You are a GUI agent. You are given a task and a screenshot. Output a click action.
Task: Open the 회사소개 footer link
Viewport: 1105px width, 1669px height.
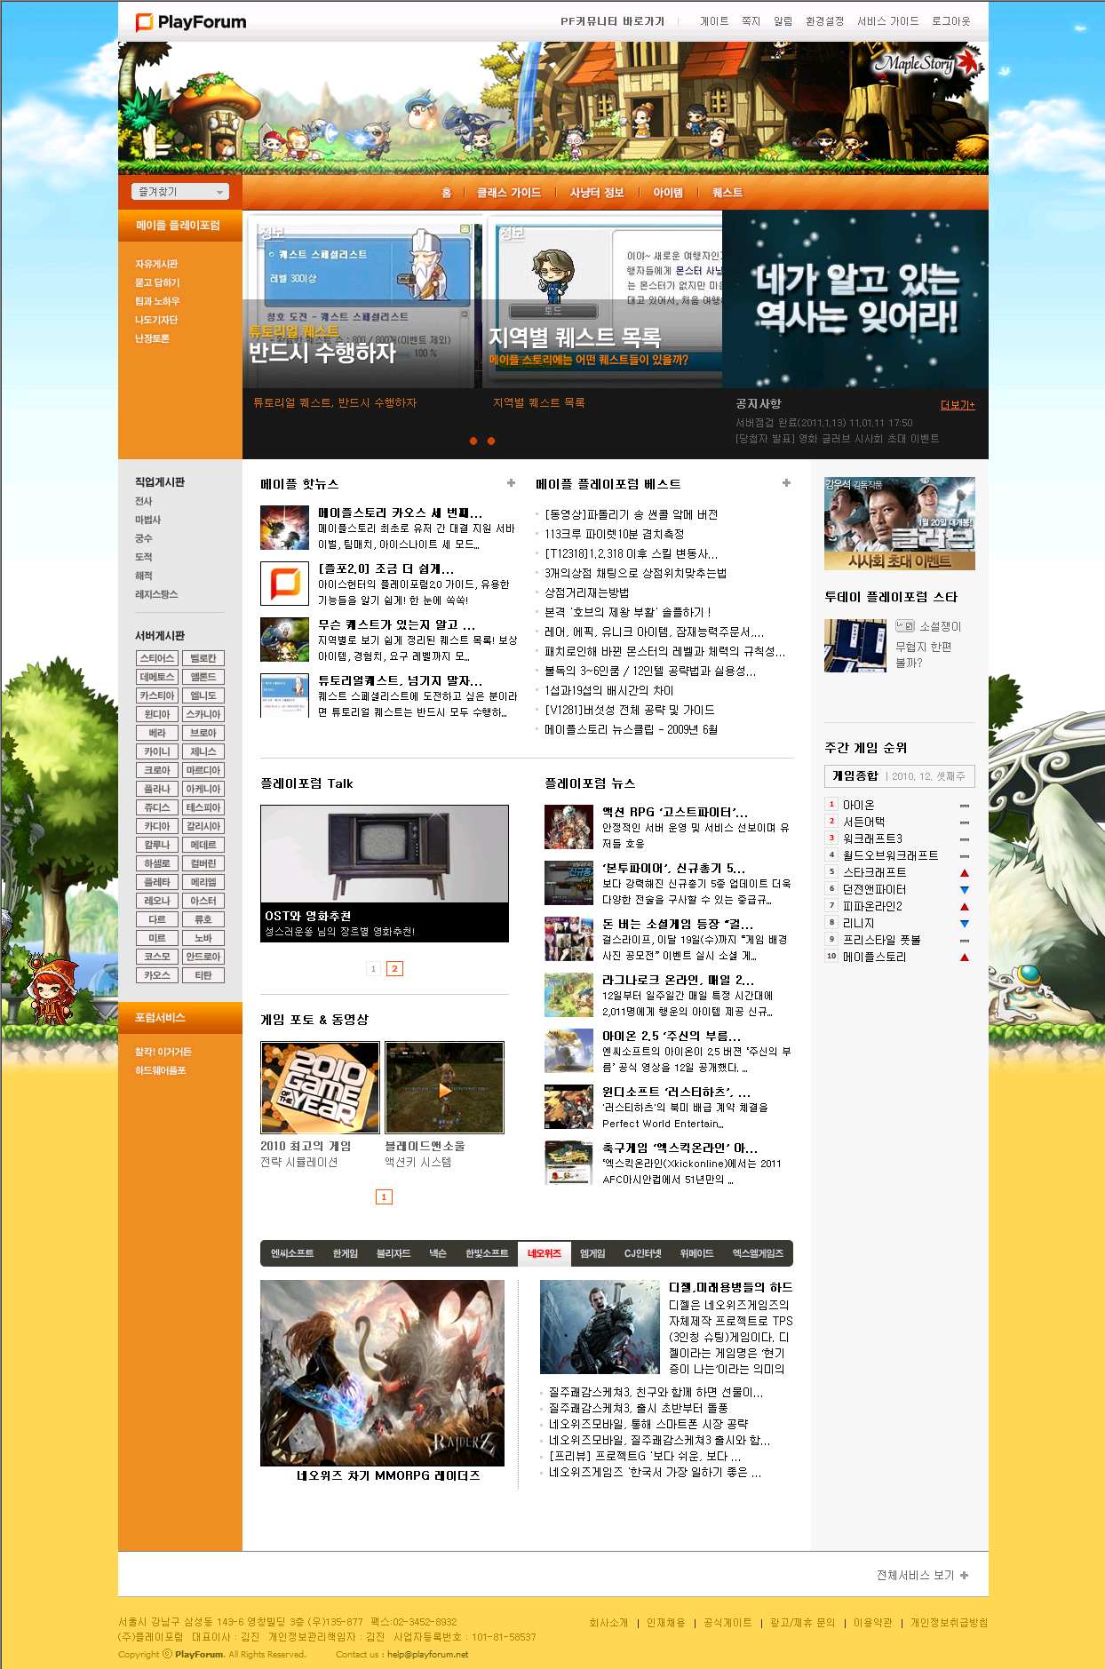tap(608, 1622)
